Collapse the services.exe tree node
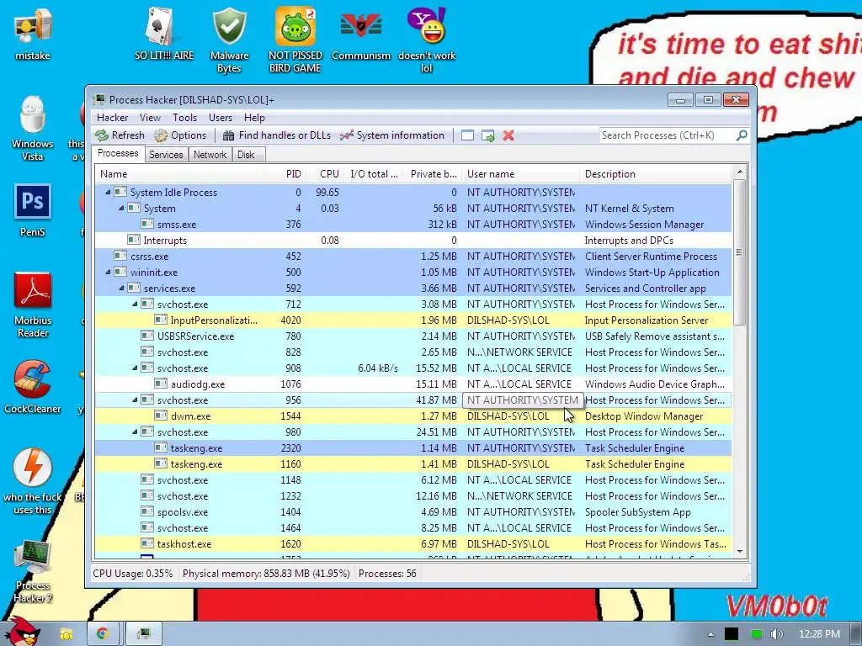The width and height of the screenshot is (862, 646). pos(121,288)
